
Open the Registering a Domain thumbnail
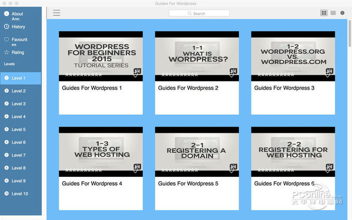click(197, 152)
